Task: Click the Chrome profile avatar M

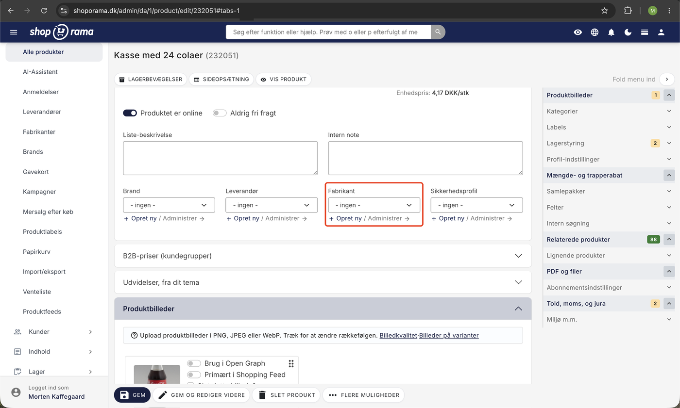Action: pos(652,10)
